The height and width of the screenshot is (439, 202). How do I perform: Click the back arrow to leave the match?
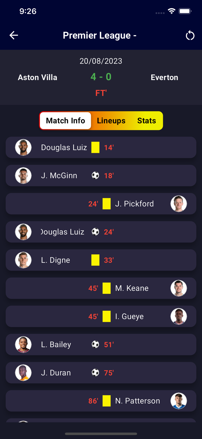13,35
